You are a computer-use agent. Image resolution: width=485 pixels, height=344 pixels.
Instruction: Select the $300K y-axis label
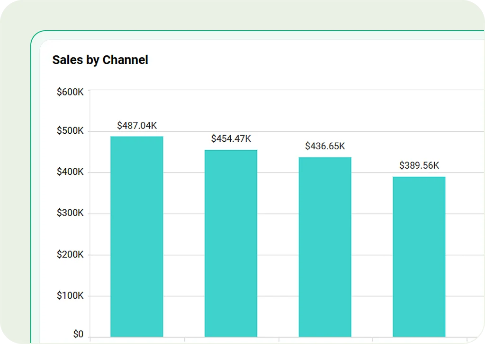pos(70,213)
